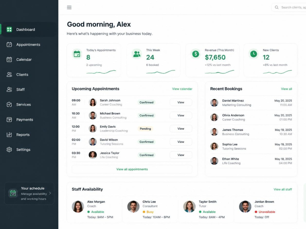
Task: Click the New Clients clock icon
Action: coord(253,54)
